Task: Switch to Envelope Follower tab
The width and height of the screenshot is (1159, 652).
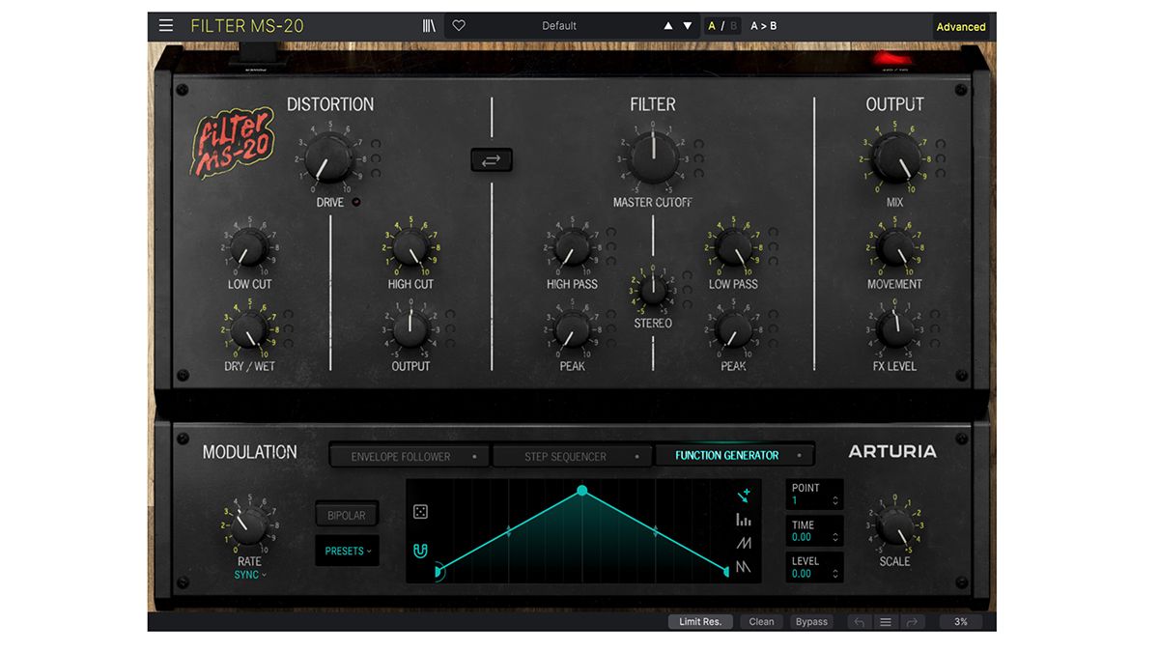Action: tap(410, 456)
